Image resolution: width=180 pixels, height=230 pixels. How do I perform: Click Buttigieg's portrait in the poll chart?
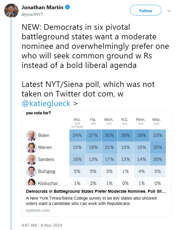(x=31, y=172)
